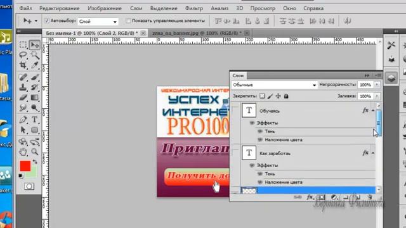Open the Слои panel options menu

378,75
